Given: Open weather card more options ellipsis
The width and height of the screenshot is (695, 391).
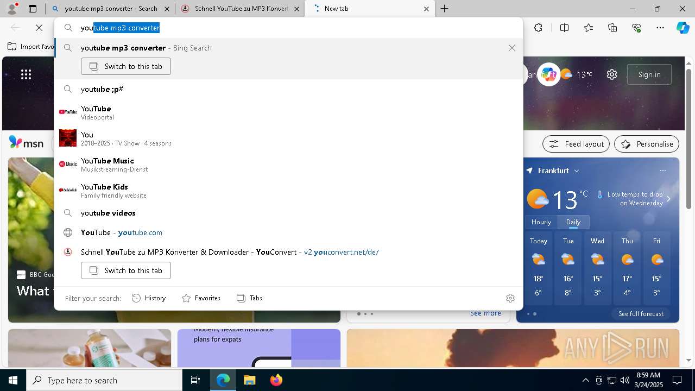Looking at the screenshot, I should click(x=662, y=171).
